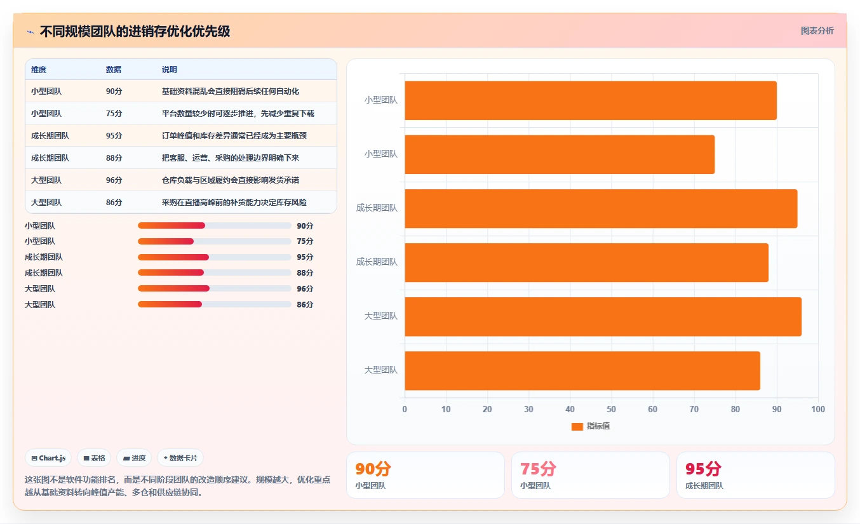This screenshot has height=524, width=860.
Task: Open the 95分 成长期团队 summary card
Action: pyautogui.click(x=756, y=475)
